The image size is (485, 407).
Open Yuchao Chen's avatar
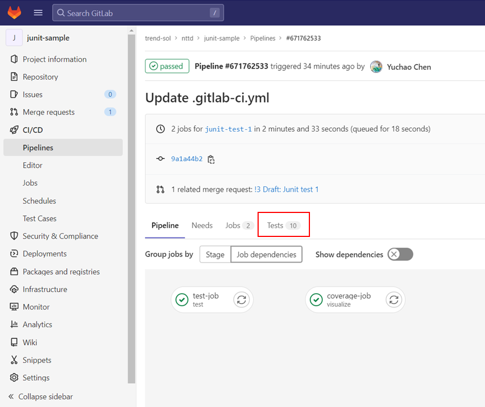pos(376,67)
